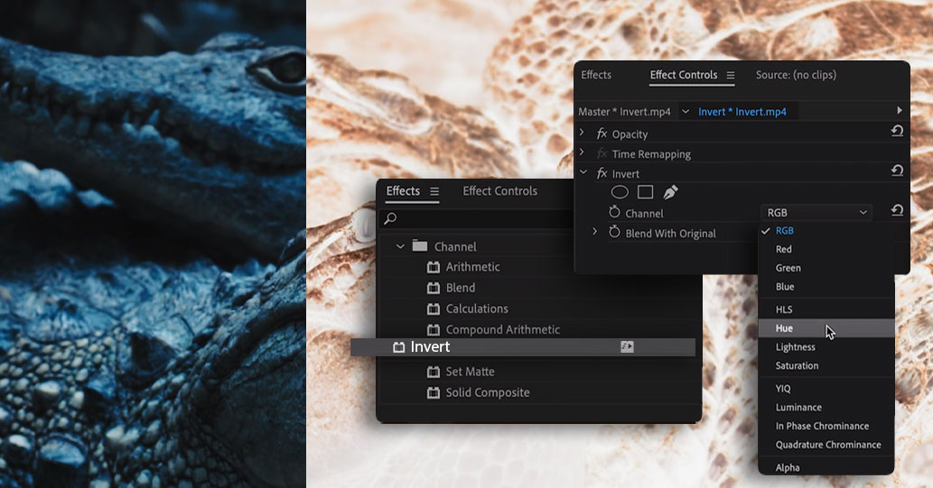Toggle animation stopwatch for Channel
This screenshot has width=933, height=488.
(x=614, y=212)
